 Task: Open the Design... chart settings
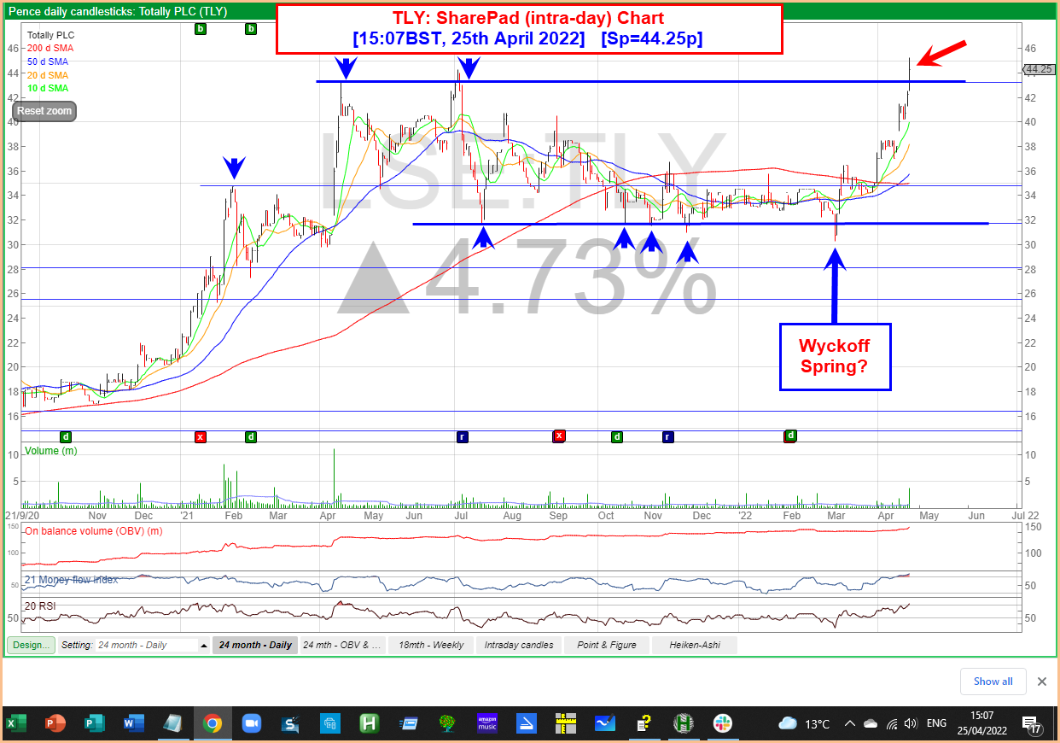[x=32, y=645]
